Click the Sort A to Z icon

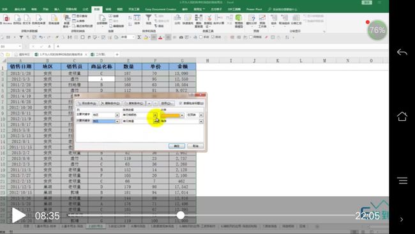point(130,18)
